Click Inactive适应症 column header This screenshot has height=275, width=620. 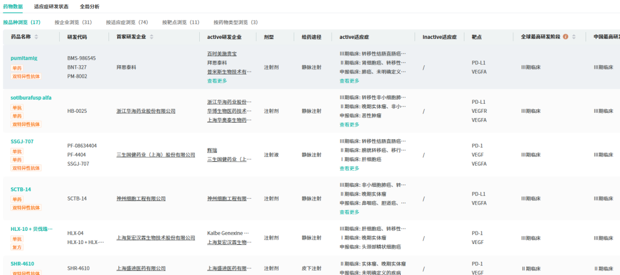pyautogui.click(x=439, y=37)
